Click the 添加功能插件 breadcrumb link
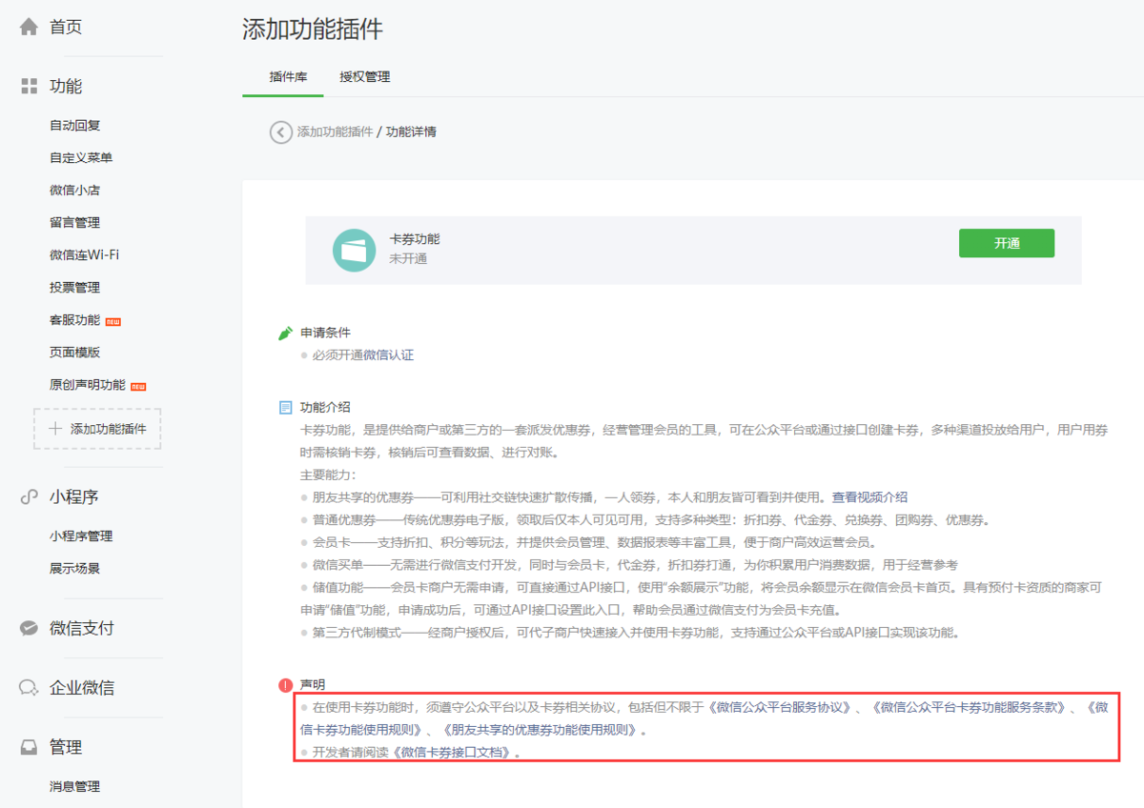 [x=335, y=132]
